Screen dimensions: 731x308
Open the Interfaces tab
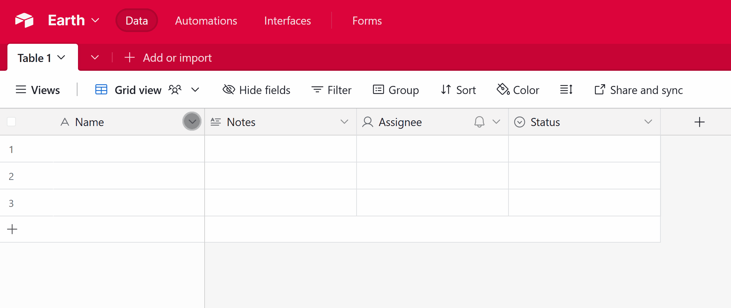coord(287,21)
